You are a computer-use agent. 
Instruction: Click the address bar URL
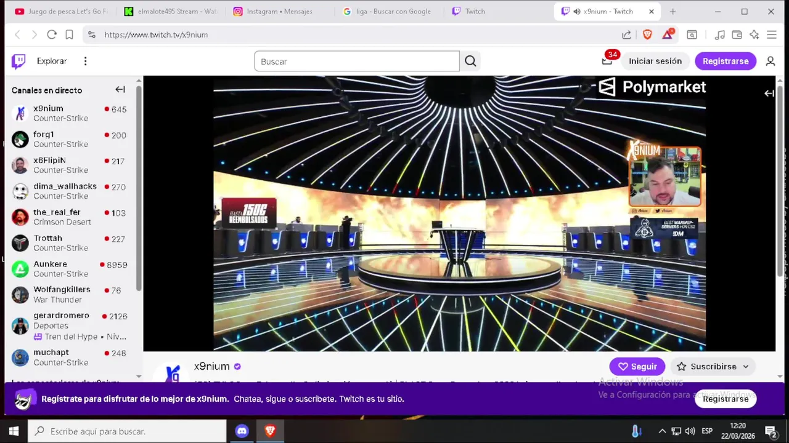156,34
